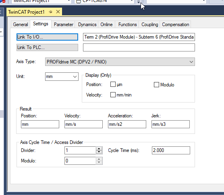Click the Divider value field
Screen dimensions: 224x195
pos(80,150)
